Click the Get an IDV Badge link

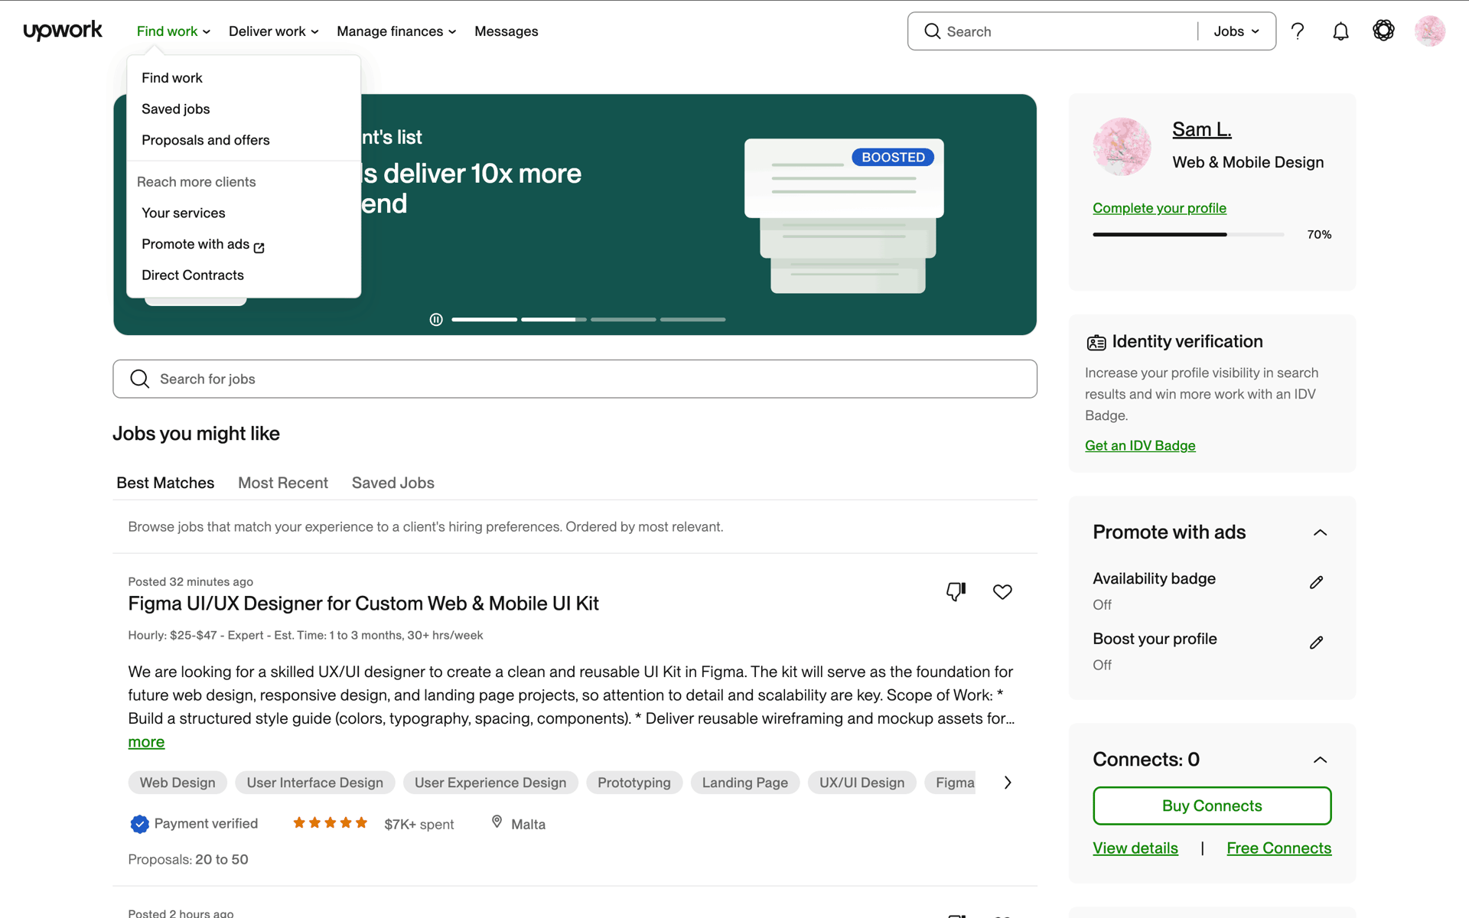(x=1140, y=446)
